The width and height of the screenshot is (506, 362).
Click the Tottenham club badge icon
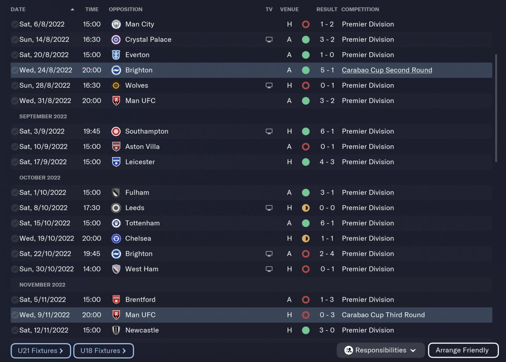(x=116, y=223)
